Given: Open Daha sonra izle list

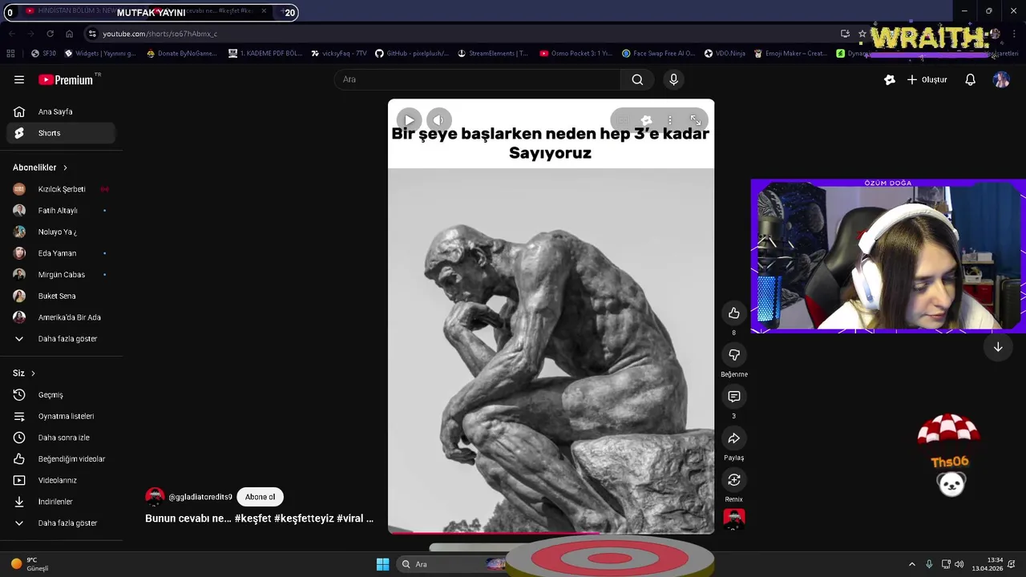Looking at the screenshot, I should [x=61, y=438].
